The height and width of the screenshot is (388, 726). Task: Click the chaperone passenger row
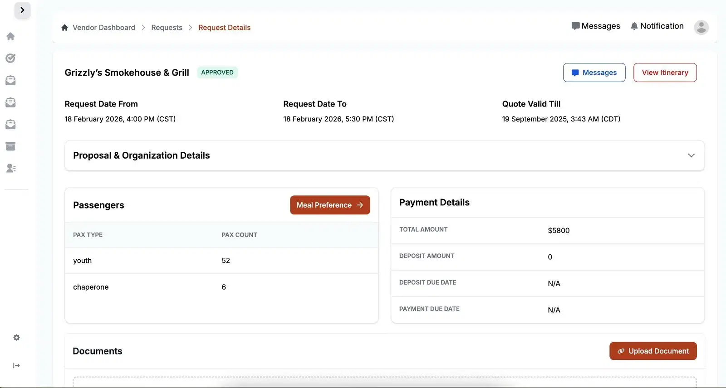(221, 287)
